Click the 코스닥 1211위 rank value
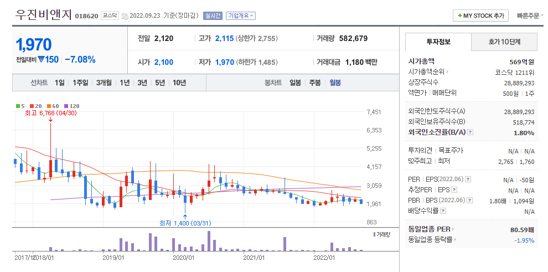The height and width of the screenshot is (272, 548). (514, 73)
